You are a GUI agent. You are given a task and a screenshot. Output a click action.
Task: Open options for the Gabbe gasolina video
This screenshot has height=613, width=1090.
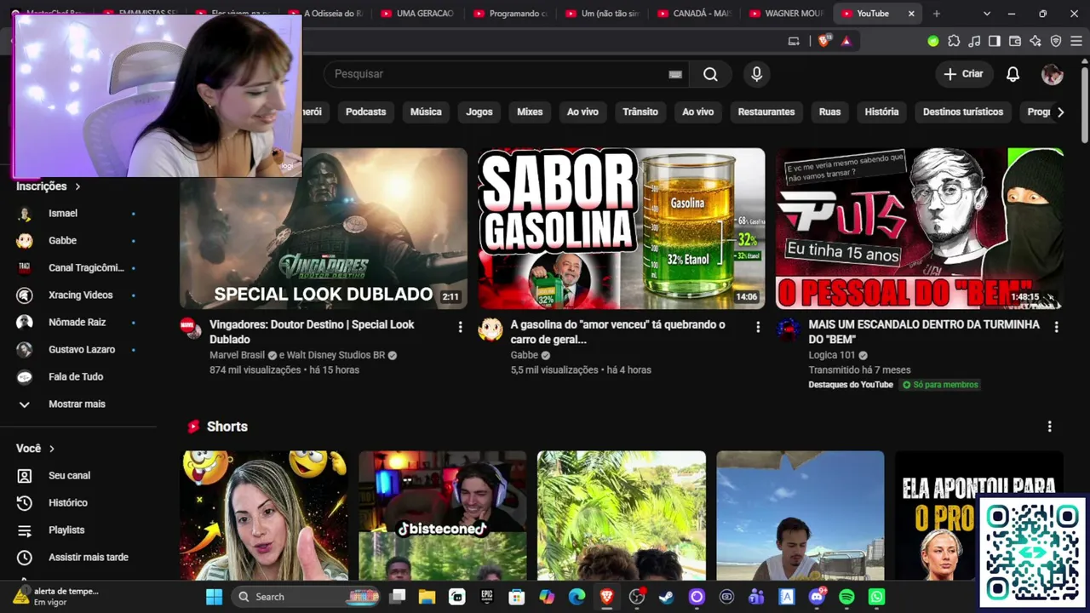pyautogui.click(x=758, y=327)
